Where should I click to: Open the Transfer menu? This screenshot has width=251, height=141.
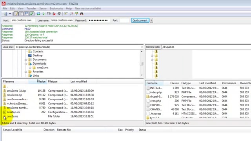(31, 9)
